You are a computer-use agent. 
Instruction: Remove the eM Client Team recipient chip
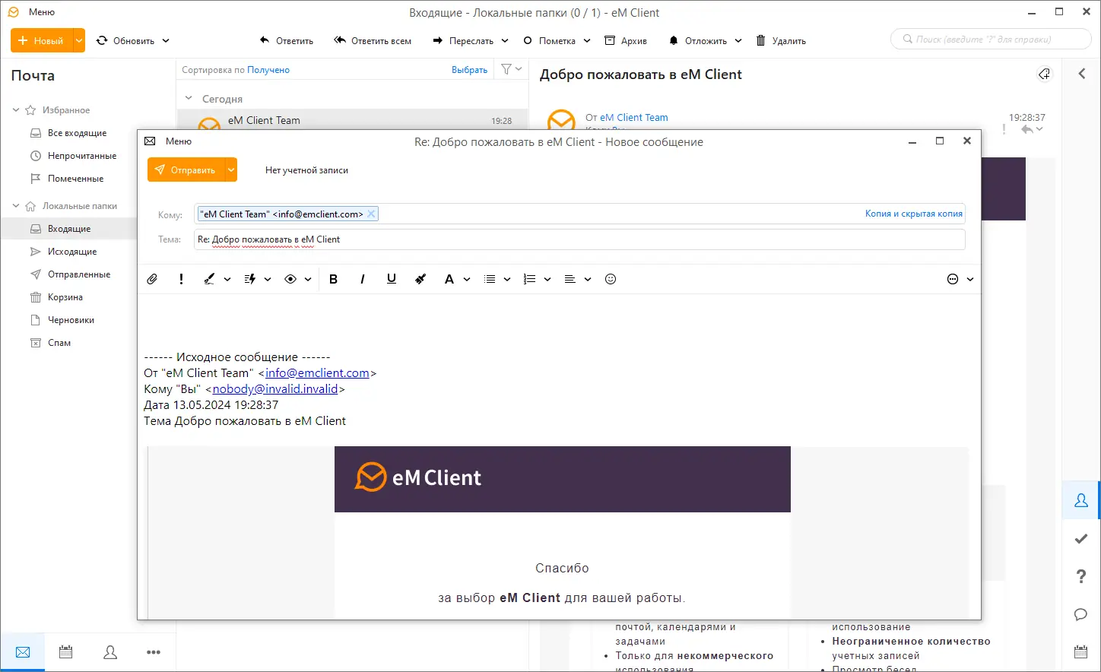[371, 214]
